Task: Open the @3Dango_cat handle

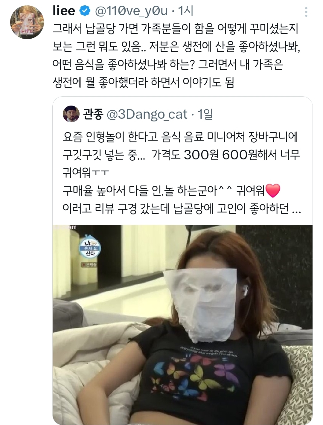Action: tap(147, 114)
